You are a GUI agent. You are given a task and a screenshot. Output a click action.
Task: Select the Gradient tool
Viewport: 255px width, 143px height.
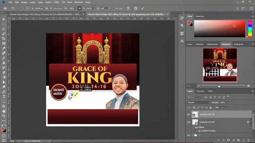(x=4, y=77)
